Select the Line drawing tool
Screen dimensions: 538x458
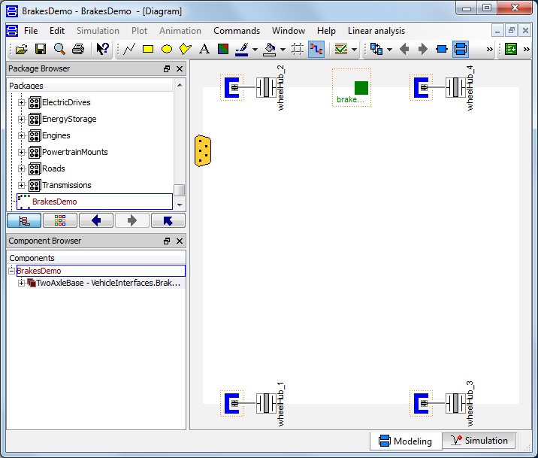pyautogui.click(x=129, y=50)
